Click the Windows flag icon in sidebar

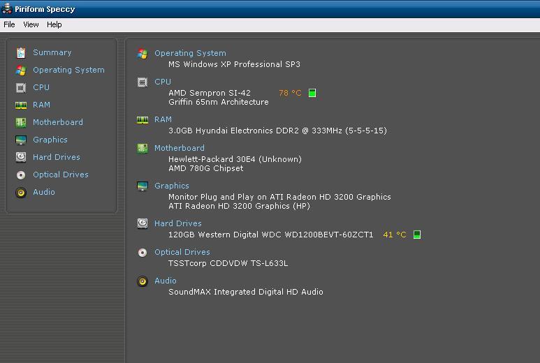point(21,71)
